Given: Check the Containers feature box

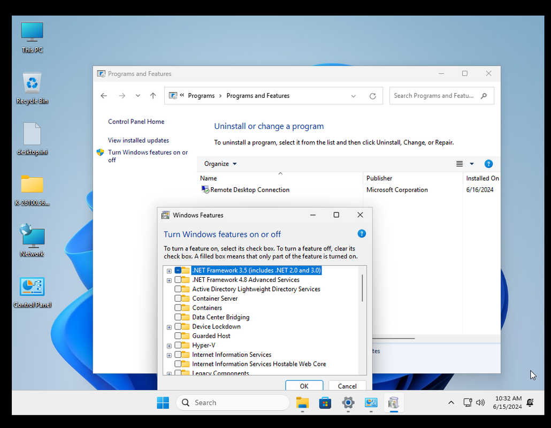Looking at the screenshot, I should [x=178, y=308].
